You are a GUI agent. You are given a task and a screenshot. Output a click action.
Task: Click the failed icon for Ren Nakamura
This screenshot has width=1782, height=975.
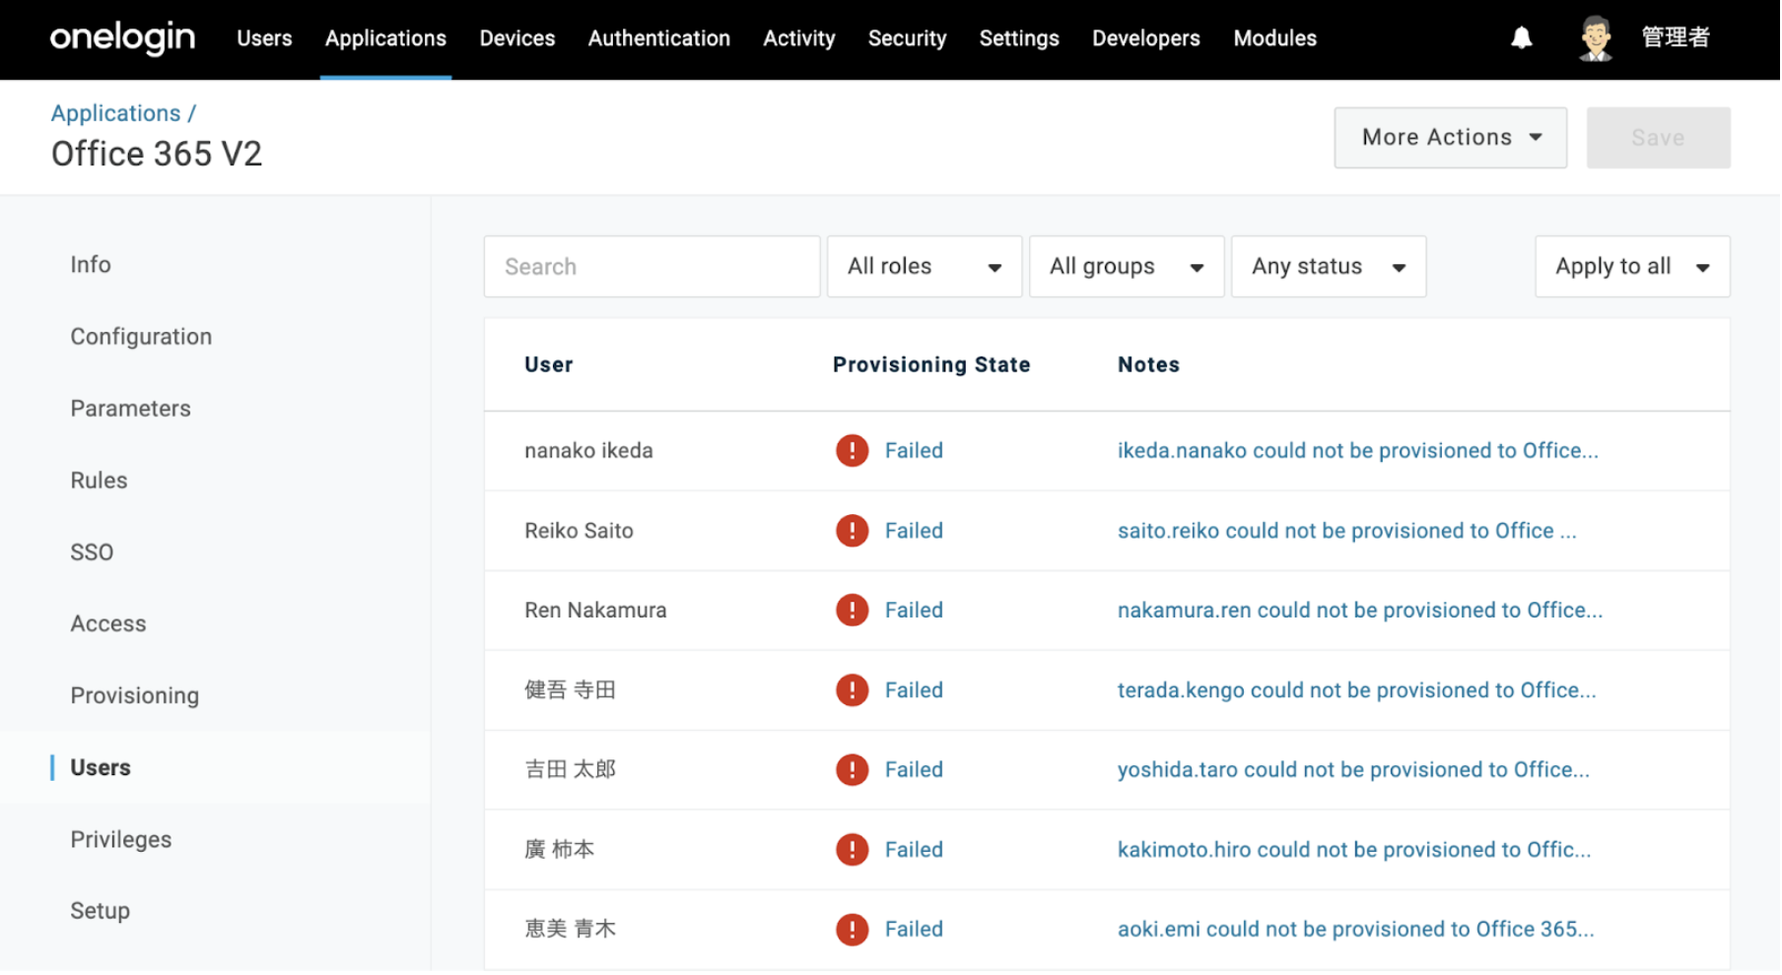(x=853, y=611)
